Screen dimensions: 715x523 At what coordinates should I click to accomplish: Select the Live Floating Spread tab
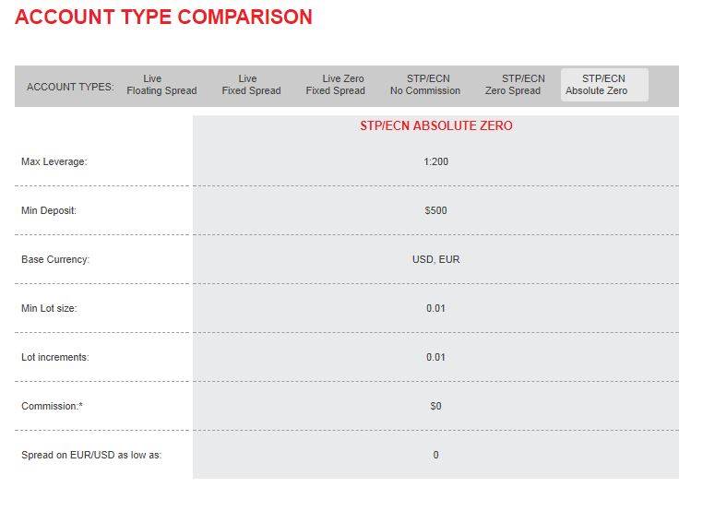[x=161, y=85]
